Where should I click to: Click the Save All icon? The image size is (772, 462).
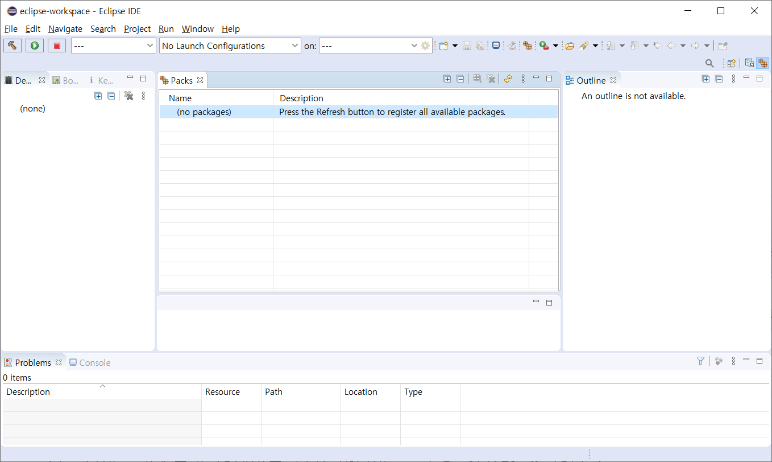(480, 46)
